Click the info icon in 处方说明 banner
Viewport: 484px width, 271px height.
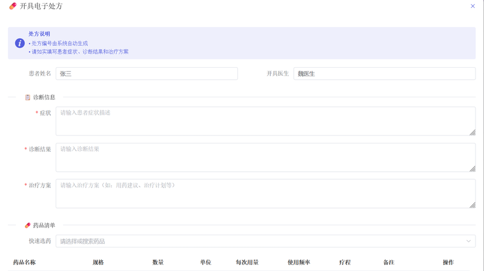pyautogui.click(x=20, y=43)
